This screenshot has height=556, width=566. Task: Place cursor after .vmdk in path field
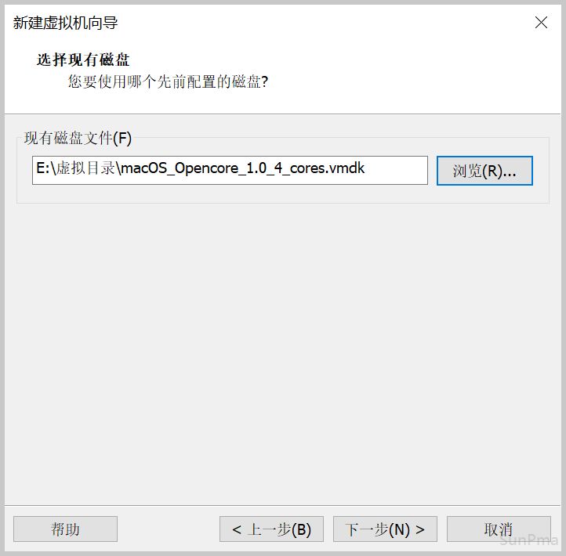pyautogui.click(x=365, y=168)
